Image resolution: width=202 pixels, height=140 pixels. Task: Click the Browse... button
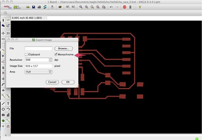tap(64, 48)
